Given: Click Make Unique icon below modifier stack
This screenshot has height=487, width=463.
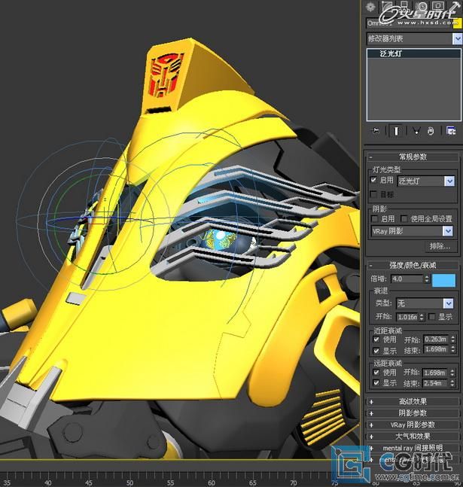Looking at the screenshot, I should pos(416,131).
